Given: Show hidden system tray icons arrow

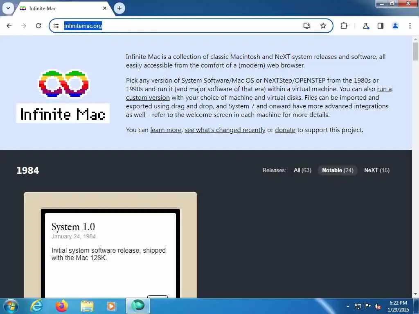Looking at the screenshot, I should [348, 306].
